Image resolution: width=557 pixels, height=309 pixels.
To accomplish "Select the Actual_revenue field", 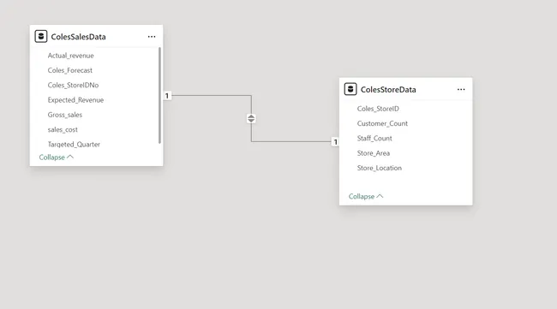I will [x=70, y=56].
